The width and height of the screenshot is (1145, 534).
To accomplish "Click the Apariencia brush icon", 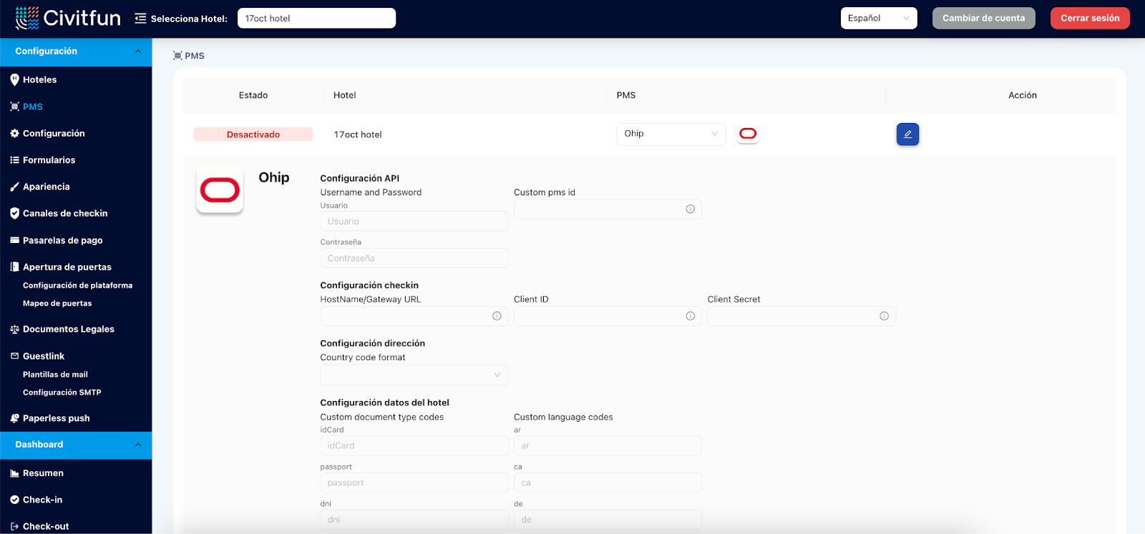I will [14, 187].
